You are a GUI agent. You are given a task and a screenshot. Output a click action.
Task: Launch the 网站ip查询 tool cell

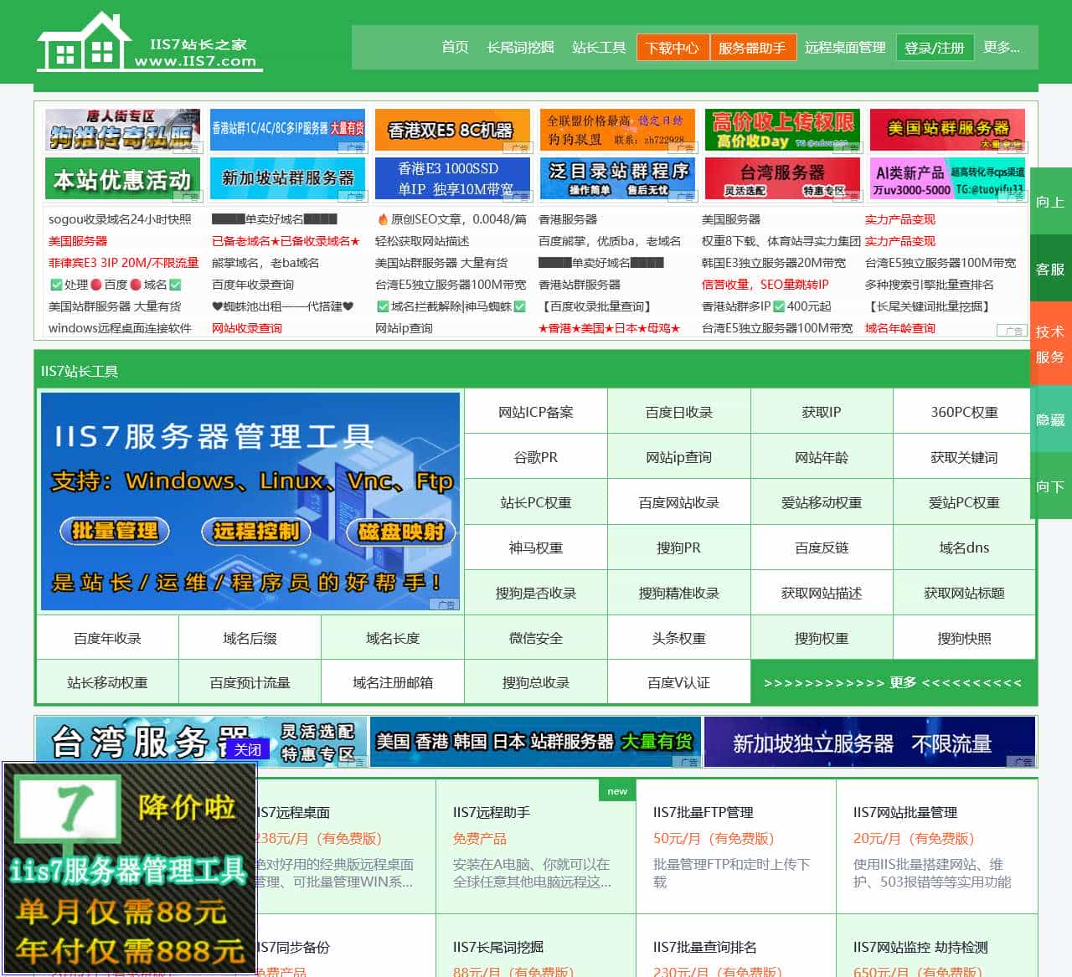click(x=678, y=457)
